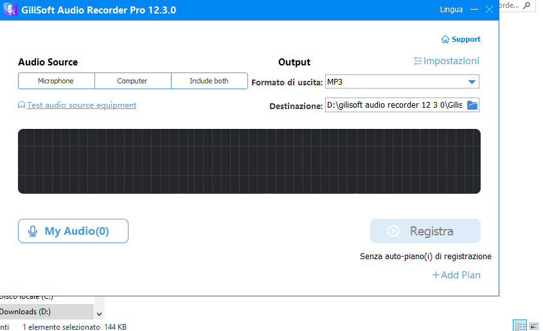Screen dimensions: 543x331
Task: Switch Explorer to details view icon
Action: click(x=520, y=326)
